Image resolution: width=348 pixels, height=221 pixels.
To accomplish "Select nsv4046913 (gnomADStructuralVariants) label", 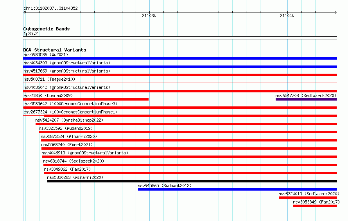I will pyautogui.click(x=85, y=153).
